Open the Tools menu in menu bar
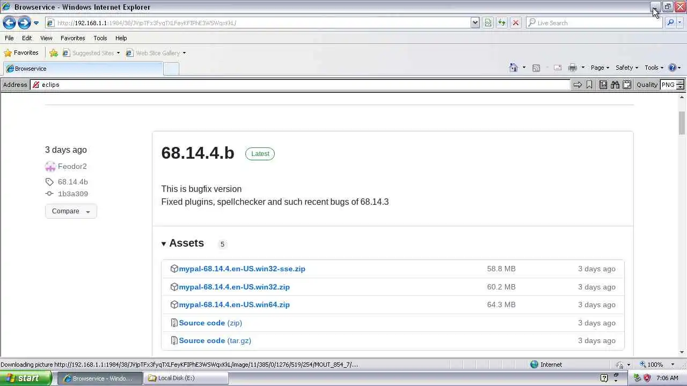The height and width of the screenshot is (386, 687). point(100,38)
